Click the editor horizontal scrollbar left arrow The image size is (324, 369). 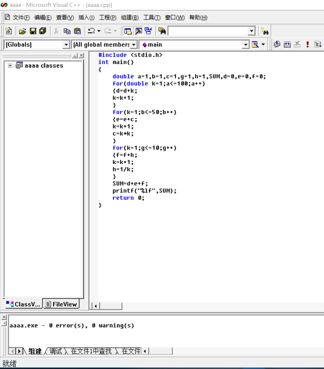[x=95, y=306]
